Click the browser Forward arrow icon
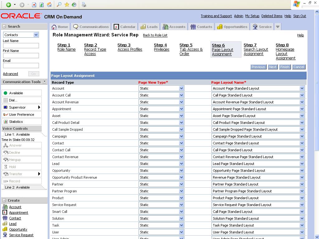The width and height of the screenshot is (319, 239). [22, 5]
